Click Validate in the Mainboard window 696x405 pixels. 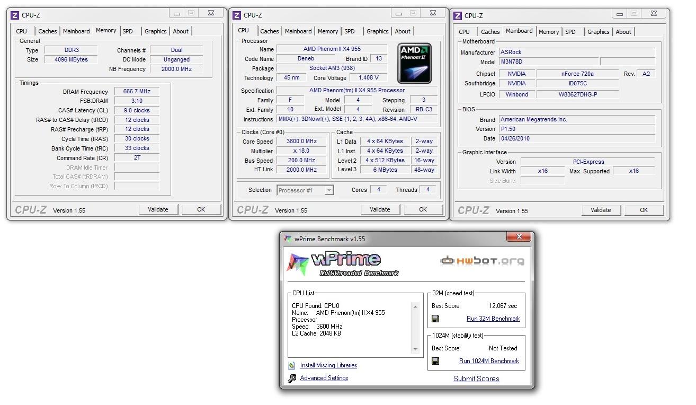(601, 210)
